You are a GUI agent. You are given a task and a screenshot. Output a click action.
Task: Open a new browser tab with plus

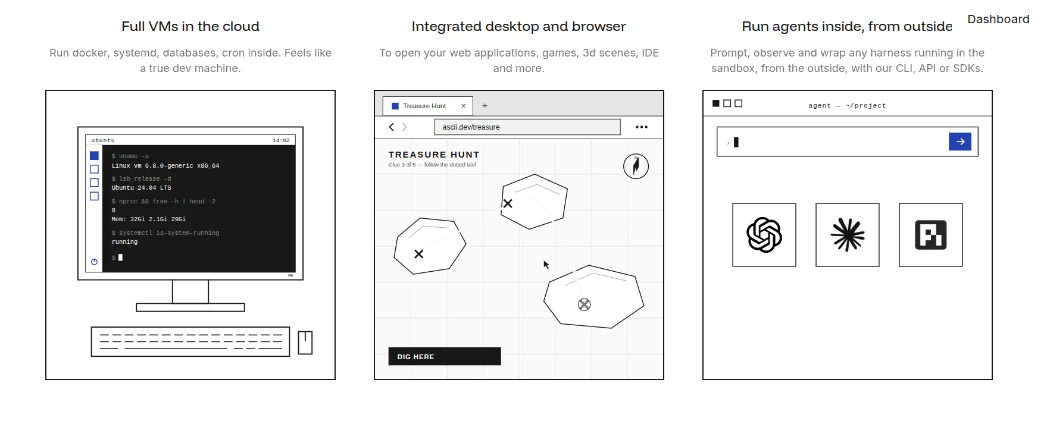pos(485,106)
